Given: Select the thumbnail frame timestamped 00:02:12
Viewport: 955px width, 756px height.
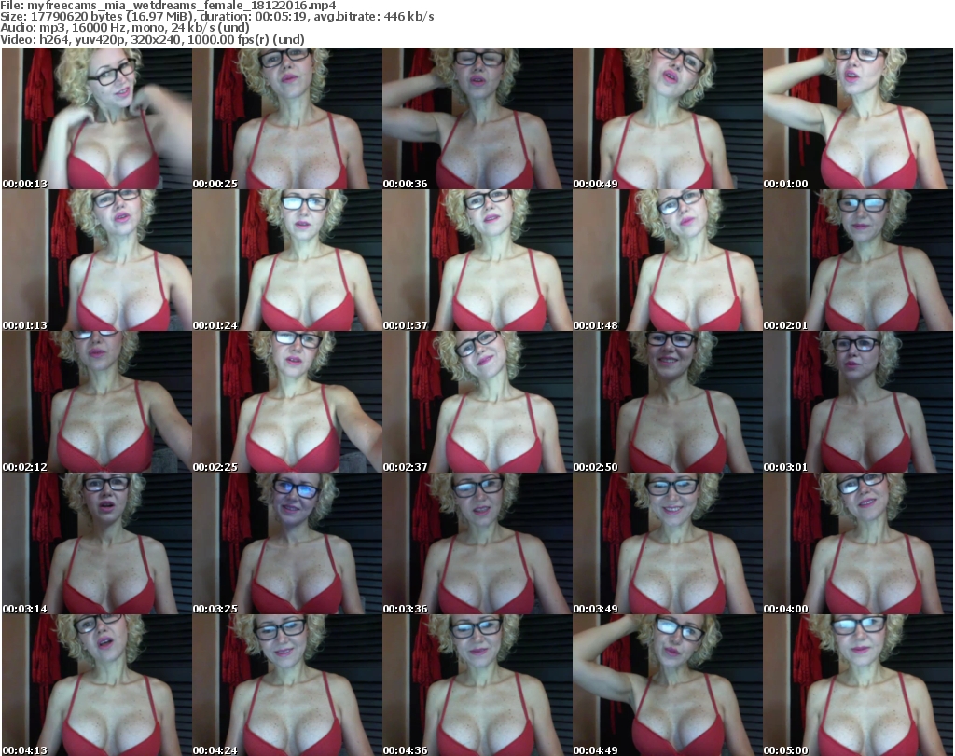Looking at the screenshot, I should coord(97,402).
